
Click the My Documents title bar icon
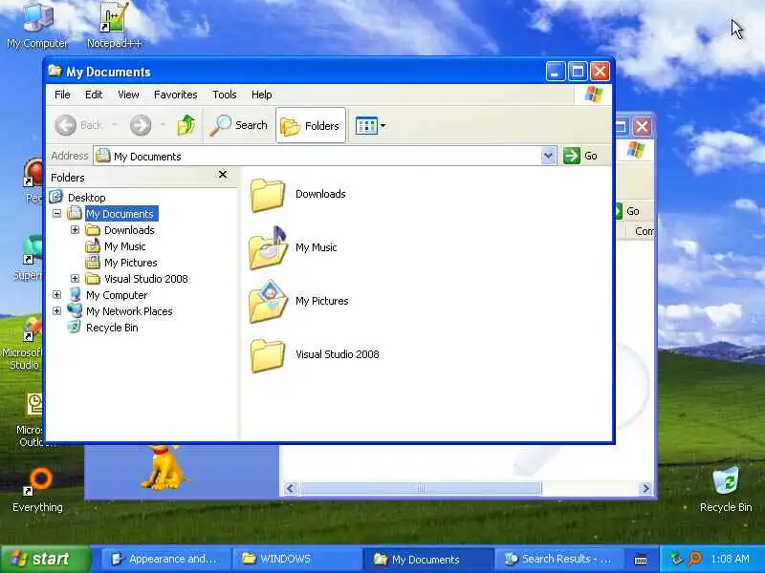55,71
